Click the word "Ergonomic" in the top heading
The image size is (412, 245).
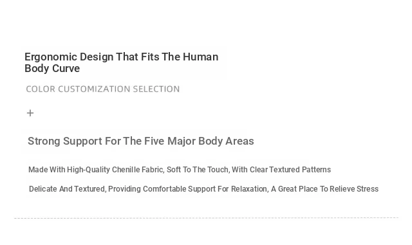click(x=51, y=57)
